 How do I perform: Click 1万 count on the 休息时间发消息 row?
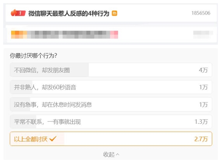(x=203, y=104)
